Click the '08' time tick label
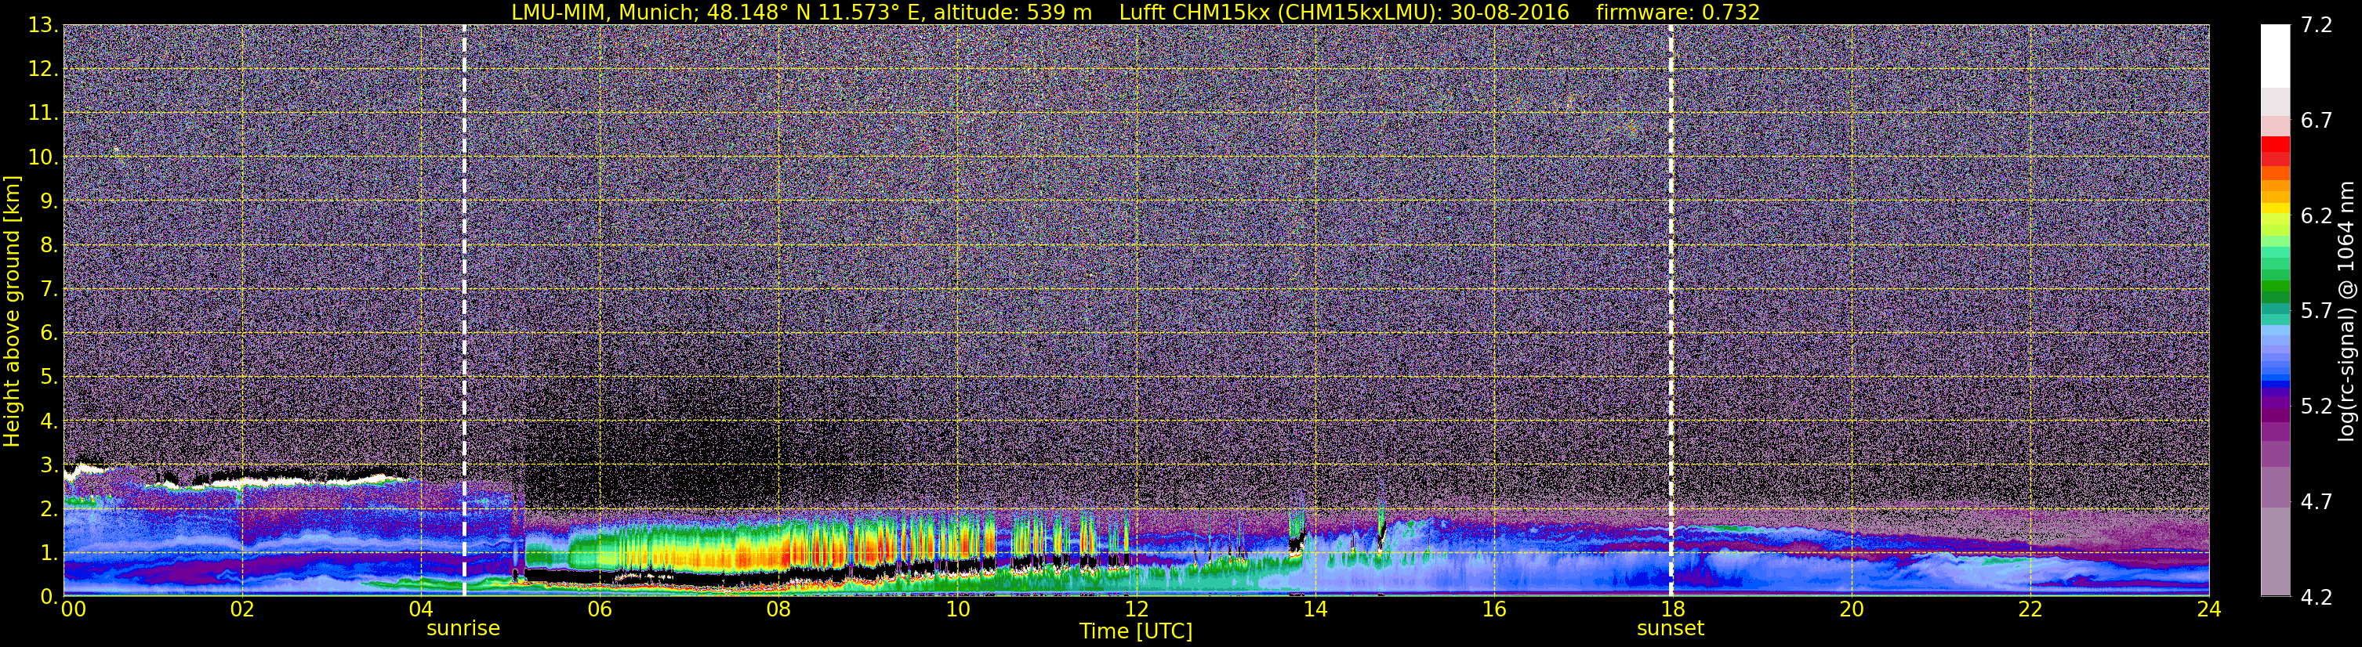 point(778,609)
